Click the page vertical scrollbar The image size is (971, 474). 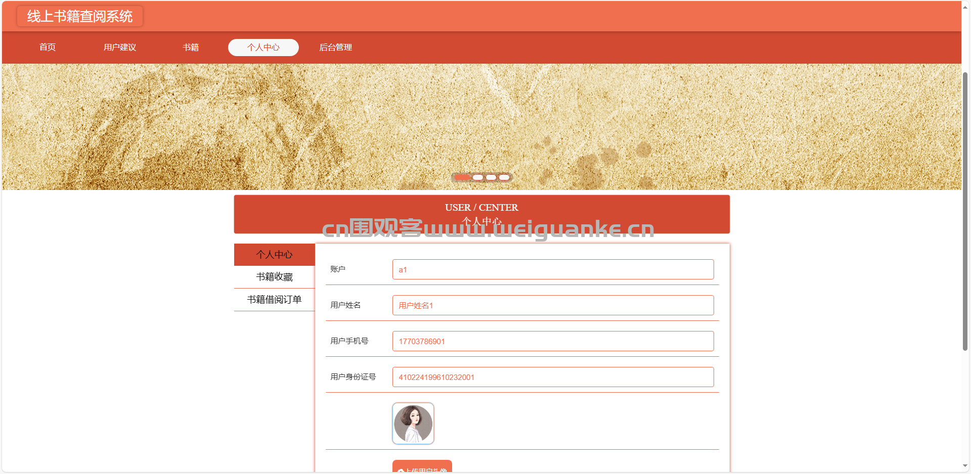(x=965, y=211)
